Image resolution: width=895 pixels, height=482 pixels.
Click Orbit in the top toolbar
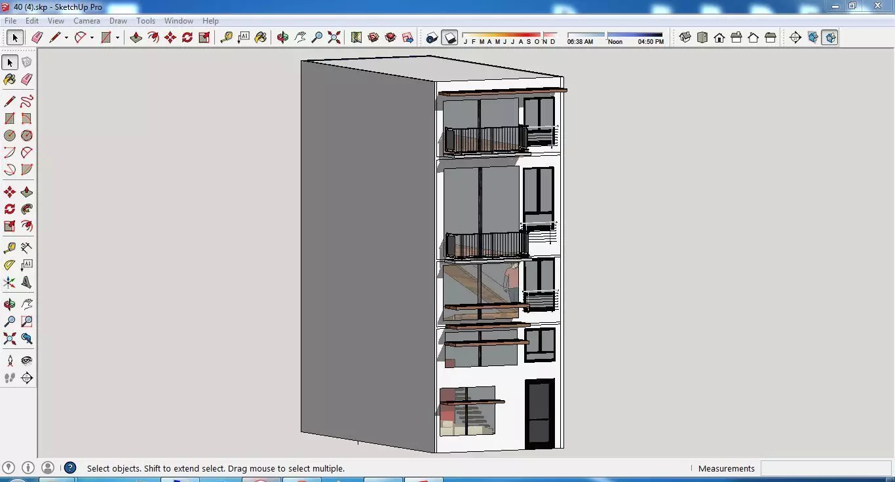coord(283,37)
